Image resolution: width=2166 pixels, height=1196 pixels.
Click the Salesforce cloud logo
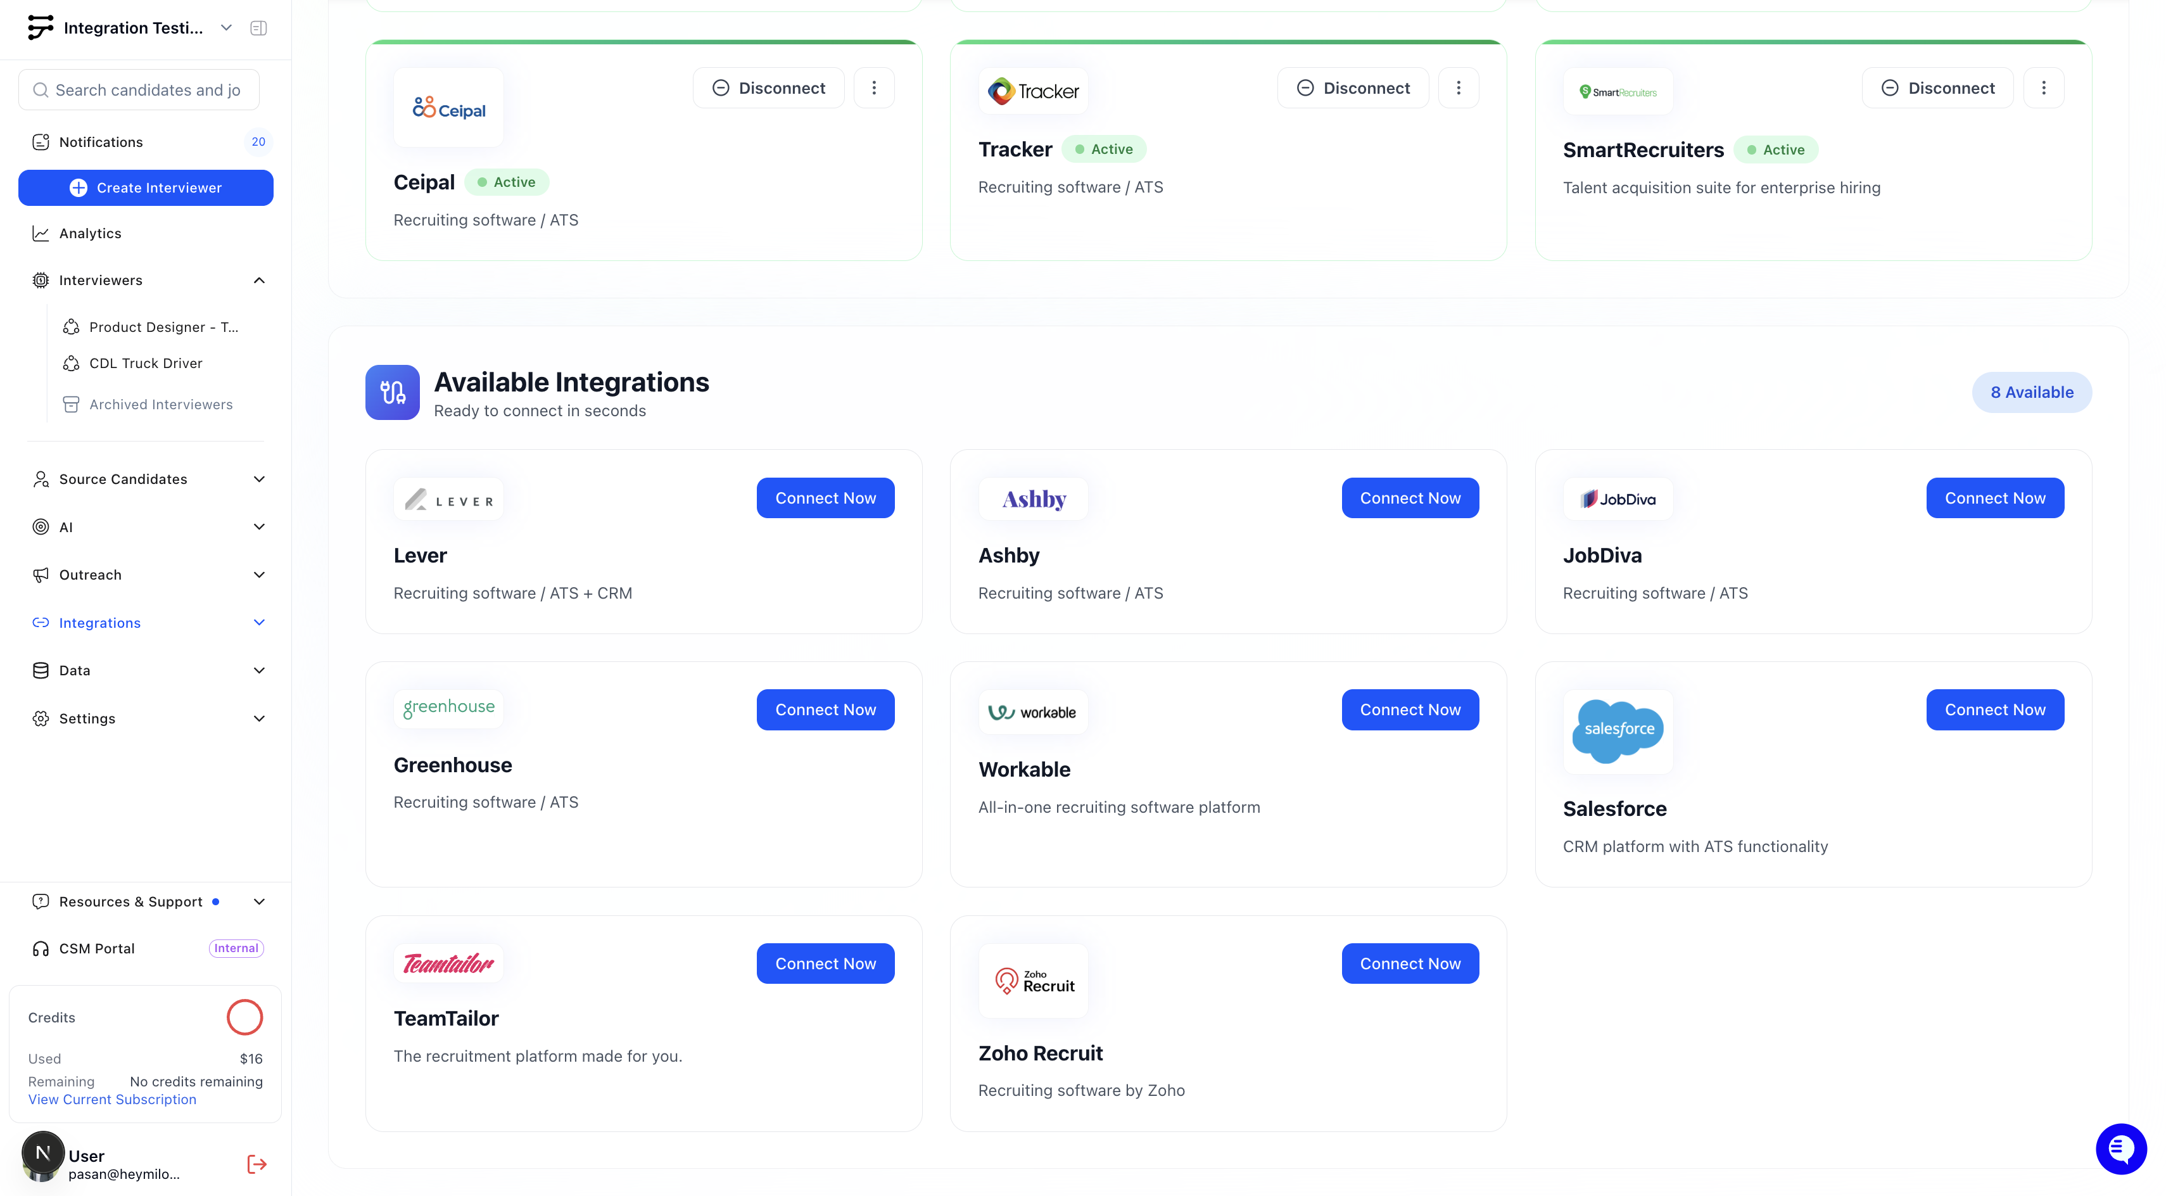1618,730
